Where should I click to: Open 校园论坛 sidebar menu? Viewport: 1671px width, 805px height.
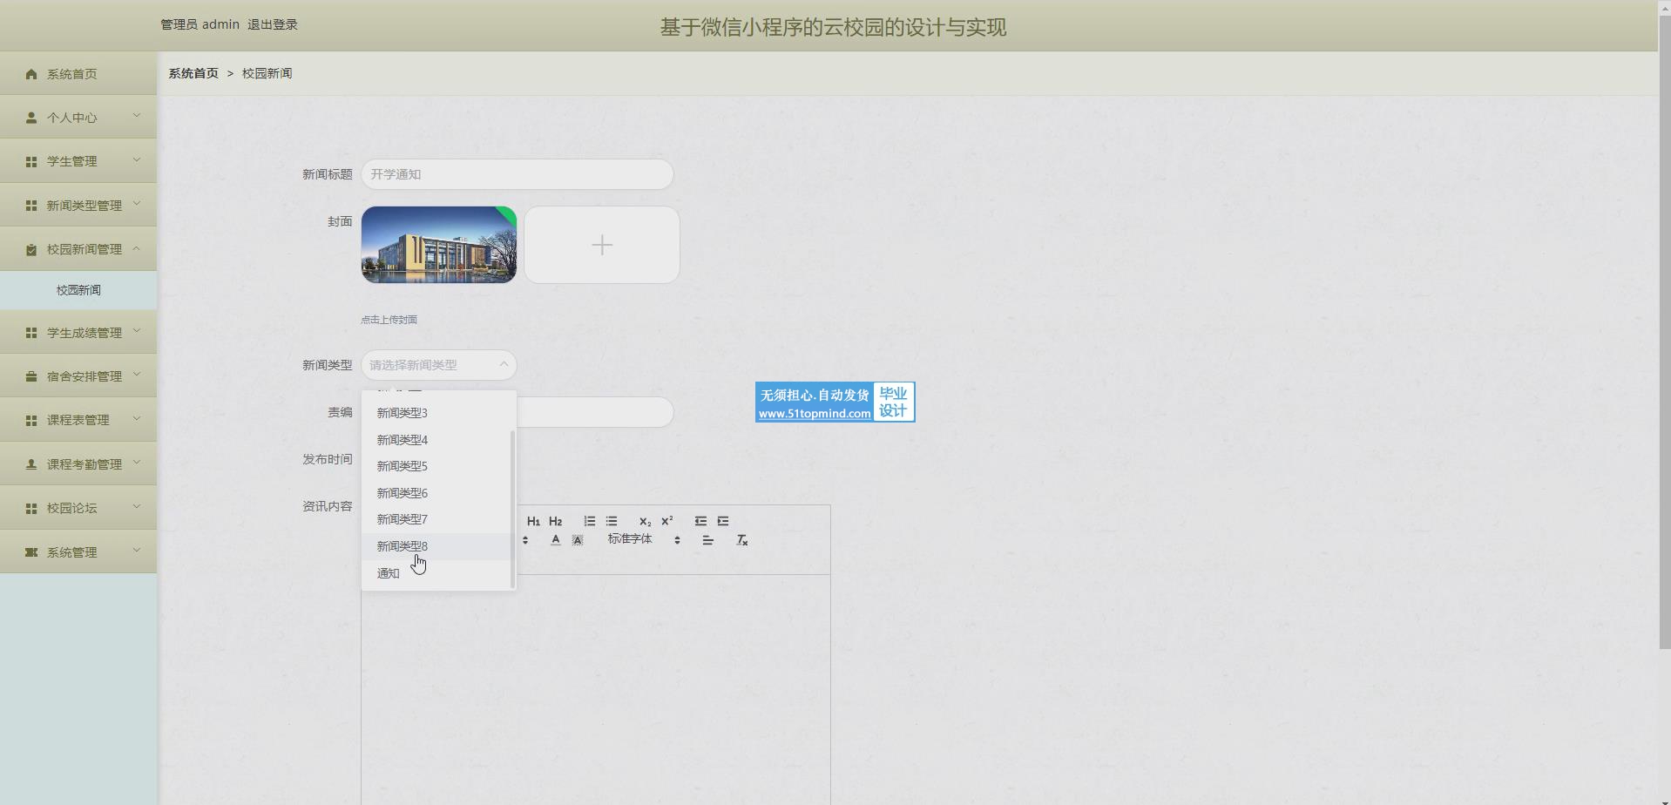[x=78, y=508]
